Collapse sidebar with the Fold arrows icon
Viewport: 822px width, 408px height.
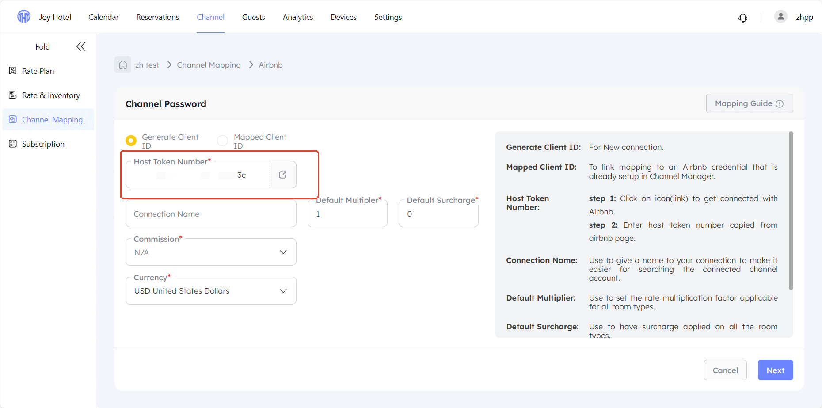(x=81, y=46)
